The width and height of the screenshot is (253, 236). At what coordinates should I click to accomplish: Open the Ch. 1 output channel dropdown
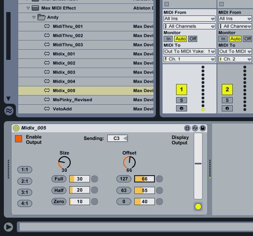tap(190, 59)
